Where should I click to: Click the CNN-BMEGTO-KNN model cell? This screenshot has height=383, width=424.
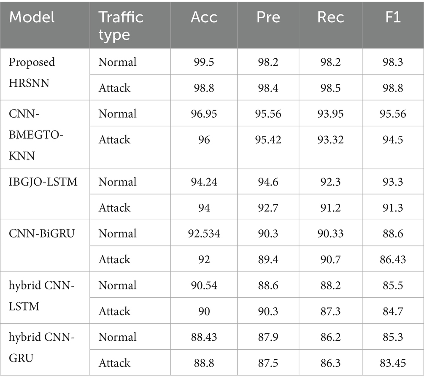click(x=45, y=134)
